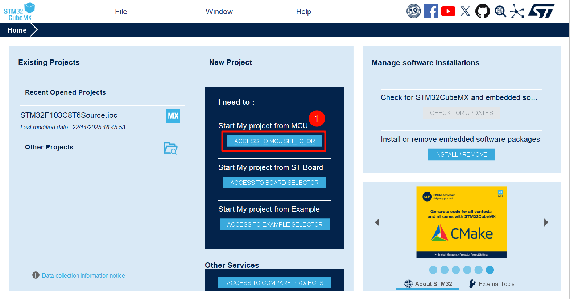
Task: Click the ST community network icon
Action: [x=517, y=11]
